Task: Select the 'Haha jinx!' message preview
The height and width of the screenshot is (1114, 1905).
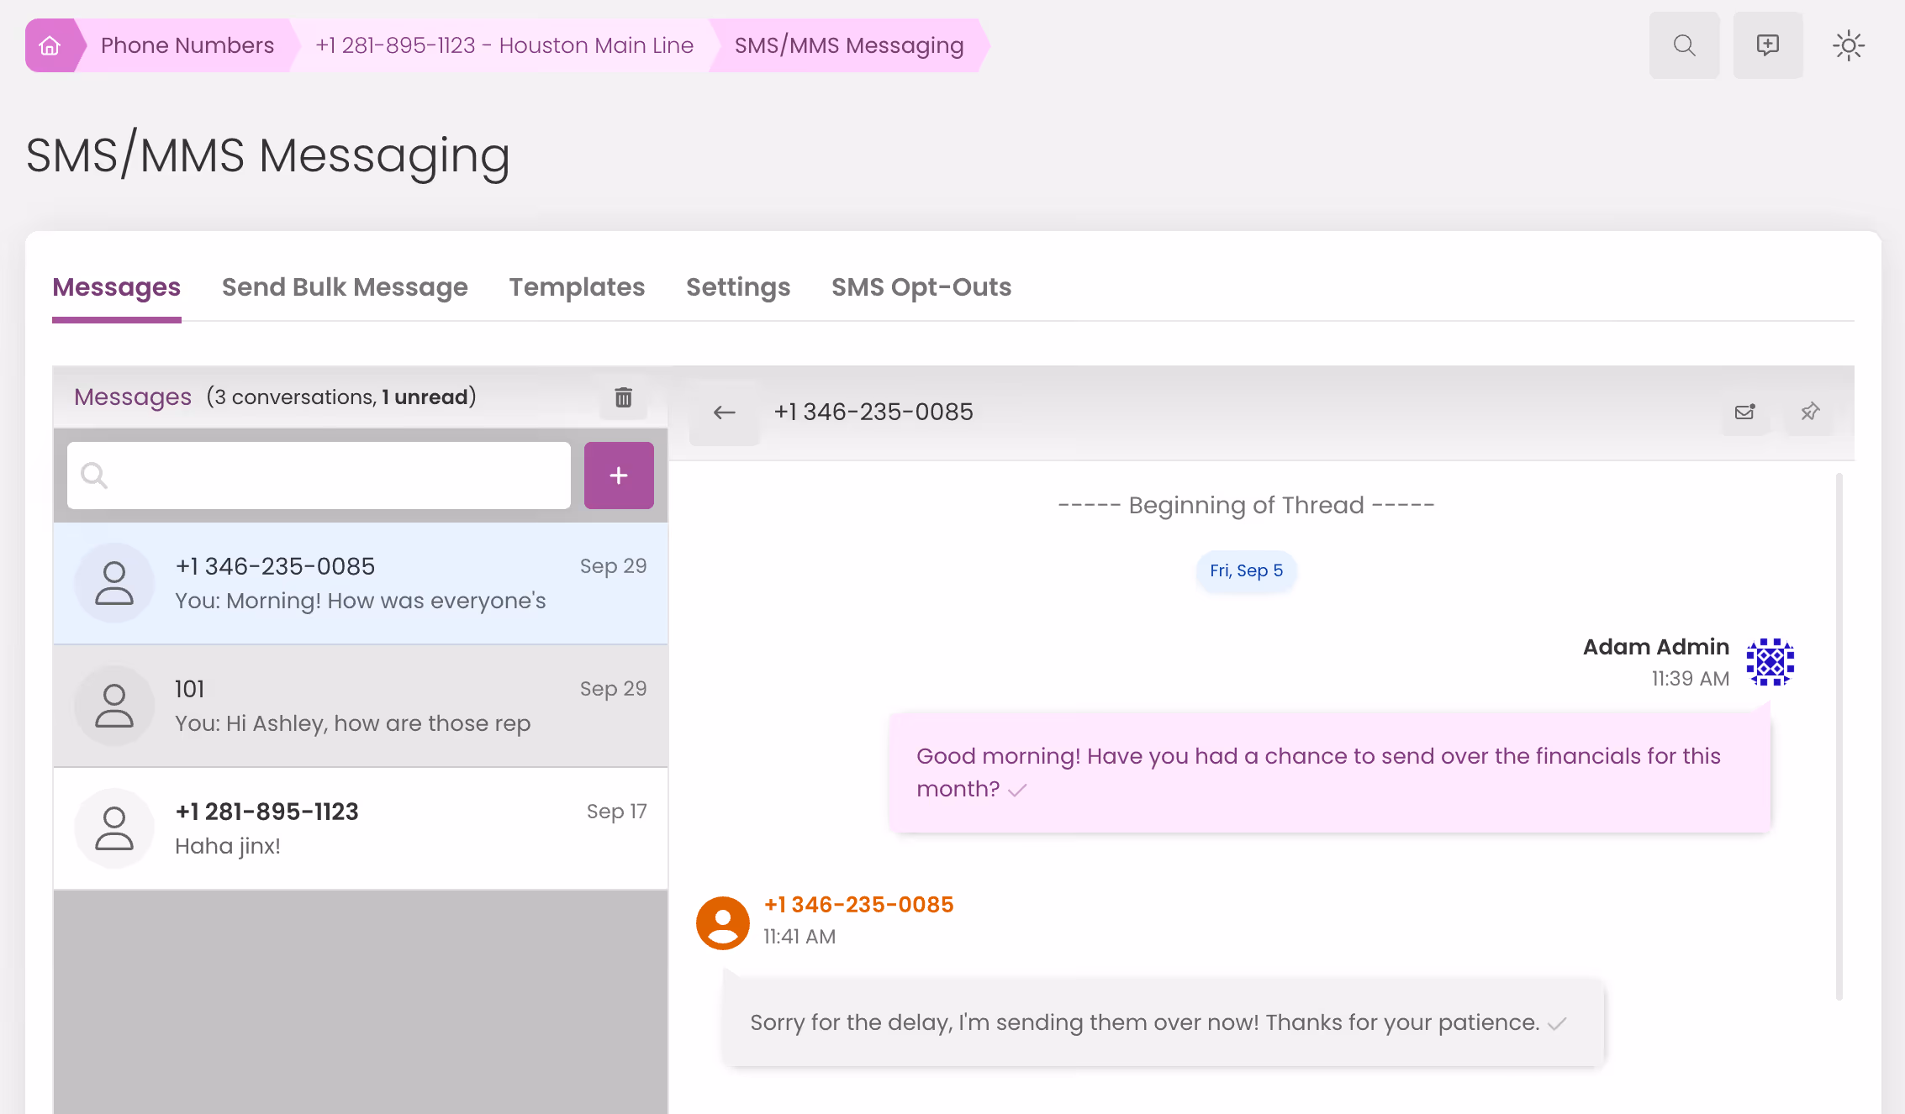Action: (228, 846)
